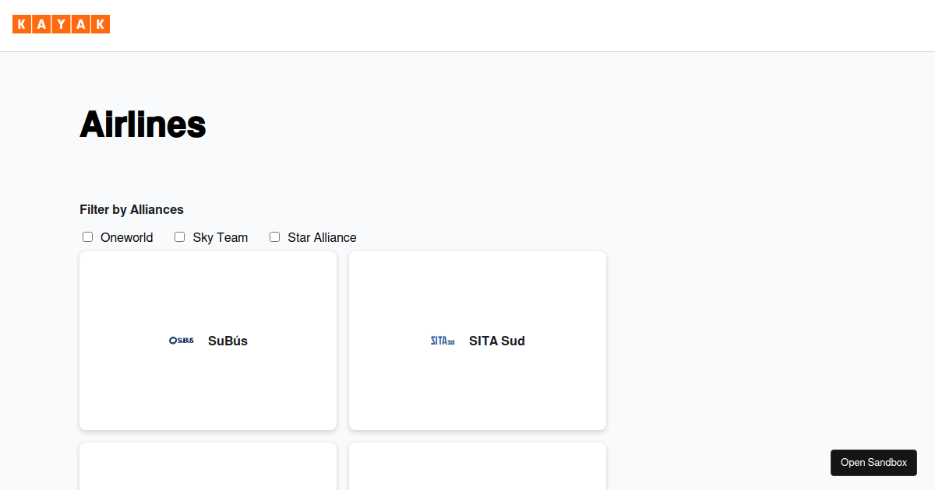The height and width of the screenshot is (490, 935).
Task: Click the Filter by Alliances heading
Action: tap(131, 209)
